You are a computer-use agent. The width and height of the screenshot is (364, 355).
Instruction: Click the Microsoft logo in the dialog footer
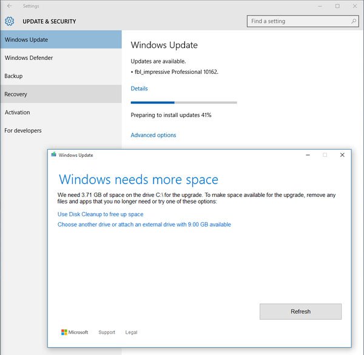click(x=75, y=332)
